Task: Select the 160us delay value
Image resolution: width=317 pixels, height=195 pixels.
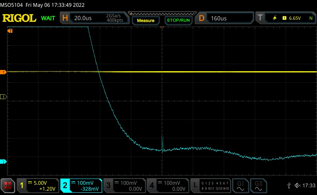Action: (219, 18)
